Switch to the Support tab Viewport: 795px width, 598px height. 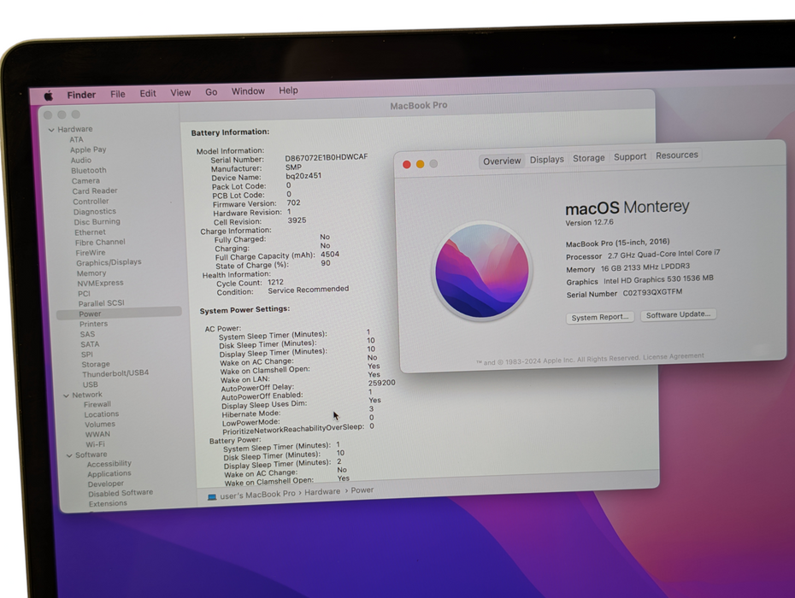coord(630,157)
